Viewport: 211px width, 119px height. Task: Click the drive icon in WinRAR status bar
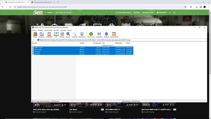[32, 101]
